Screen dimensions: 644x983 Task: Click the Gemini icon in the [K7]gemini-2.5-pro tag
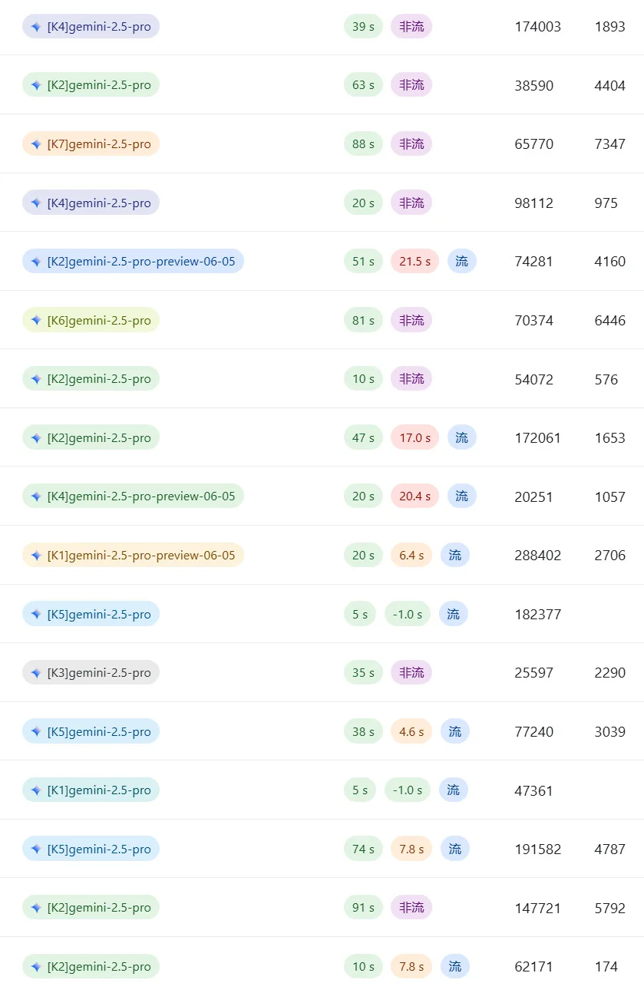point(36,144)
